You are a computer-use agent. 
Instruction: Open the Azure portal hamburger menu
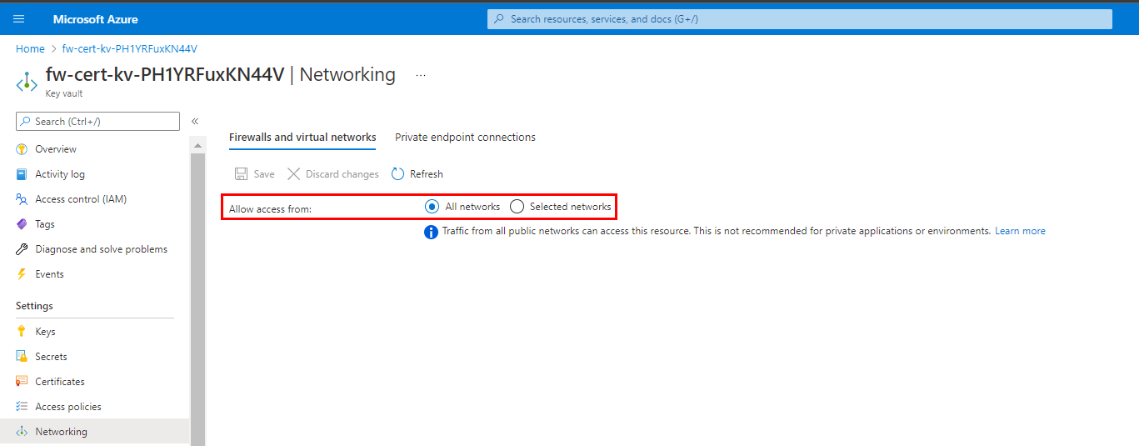click(x=19, y=18)
